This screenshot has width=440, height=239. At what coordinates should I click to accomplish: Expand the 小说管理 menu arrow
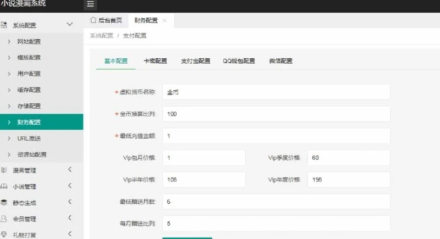tap(70, 186)
